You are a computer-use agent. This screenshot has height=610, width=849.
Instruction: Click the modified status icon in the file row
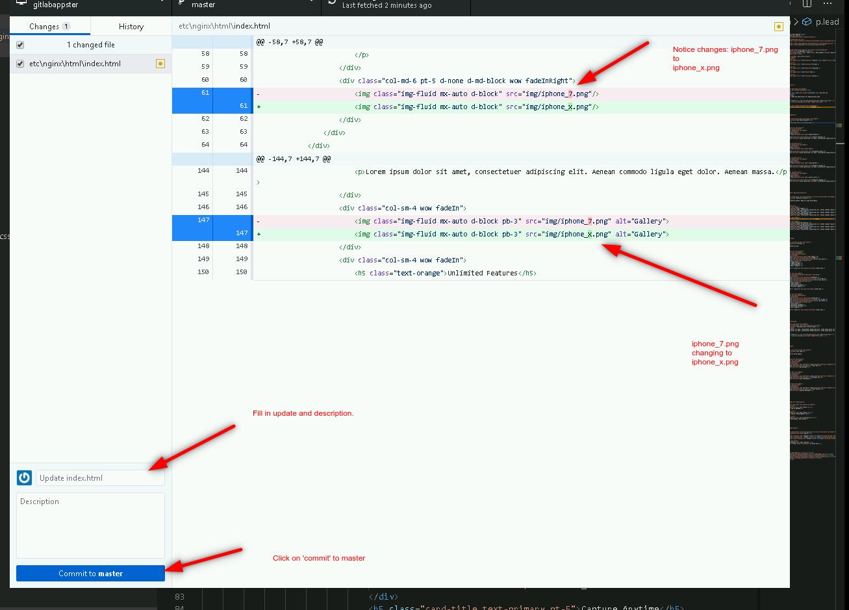point(160,64)
